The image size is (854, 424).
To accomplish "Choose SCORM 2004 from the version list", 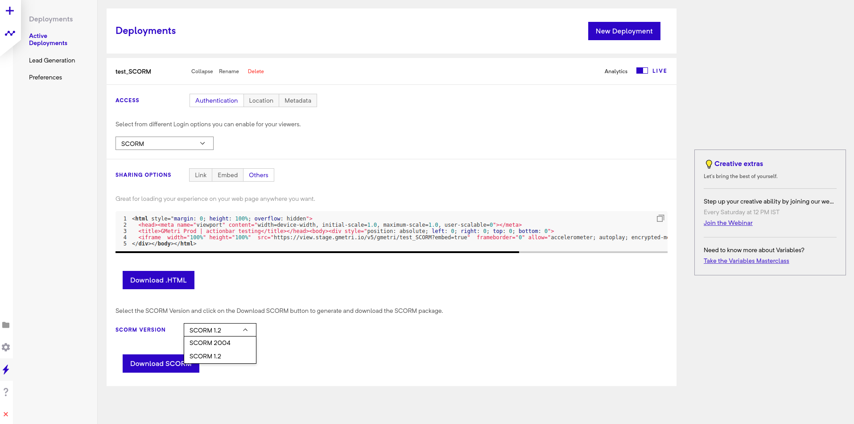I will coord(220,343).
